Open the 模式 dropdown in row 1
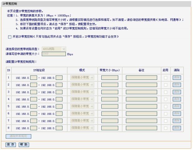Image resolution: width=193 pixels, height=150 pixels. (x=82, y=78)
